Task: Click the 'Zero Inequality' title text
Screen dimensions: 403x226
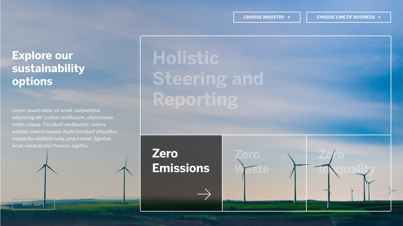Action: [347, 162]
